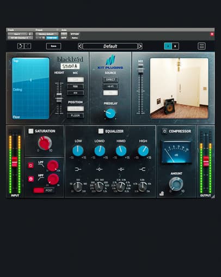
Task: Select the A comparison state
Action: pos(168,46)
